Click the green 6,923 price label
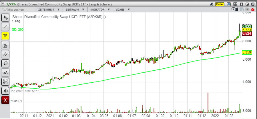 point(247,26)
